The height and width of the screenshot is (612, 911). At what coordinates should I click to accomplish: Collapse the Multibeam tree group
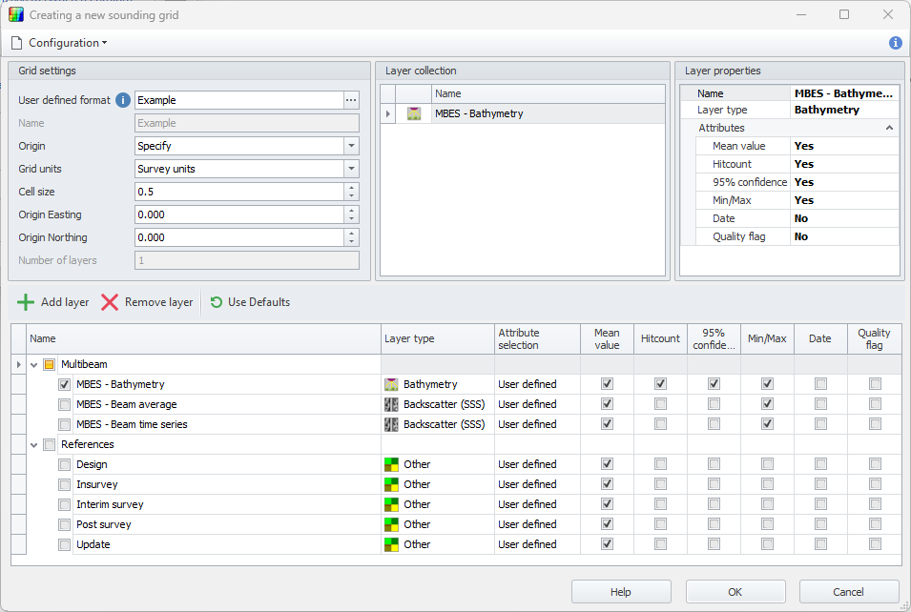(33, 364)
